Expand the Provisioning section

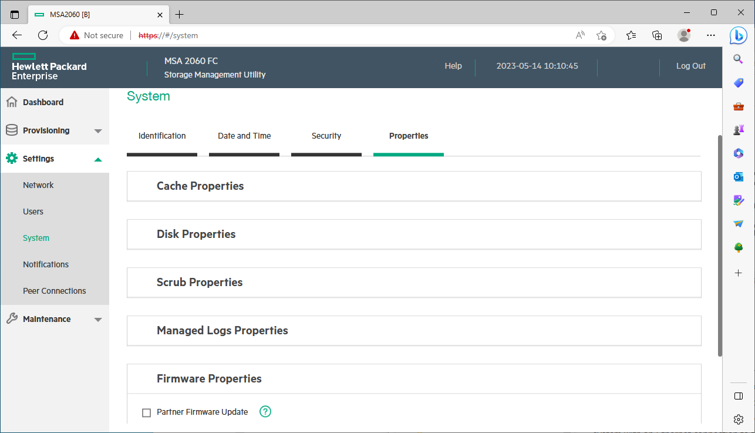click(97, 130)
